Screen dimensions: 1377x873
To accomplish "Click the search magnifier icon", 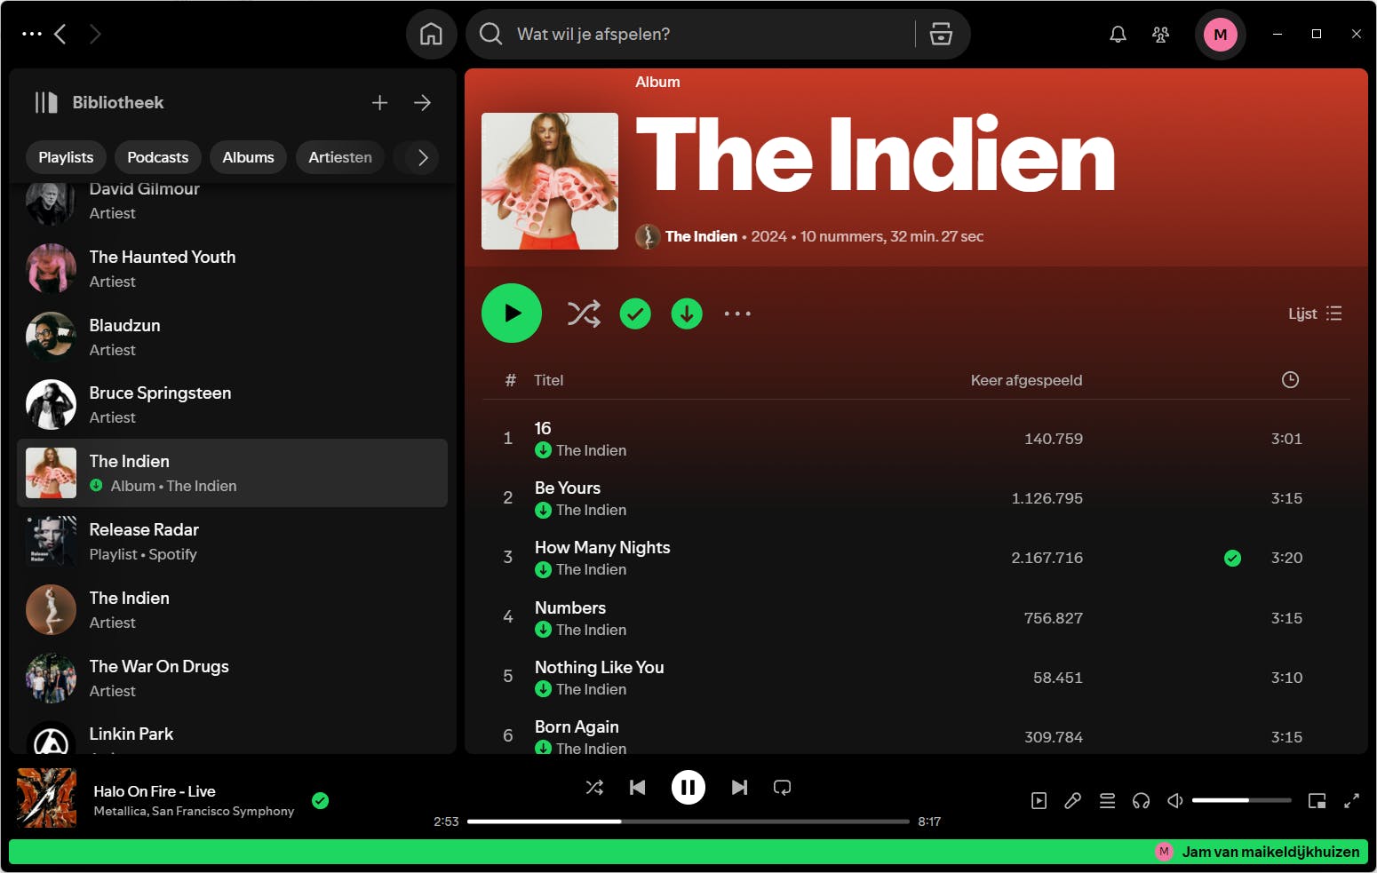I will (x=490, y=34).
